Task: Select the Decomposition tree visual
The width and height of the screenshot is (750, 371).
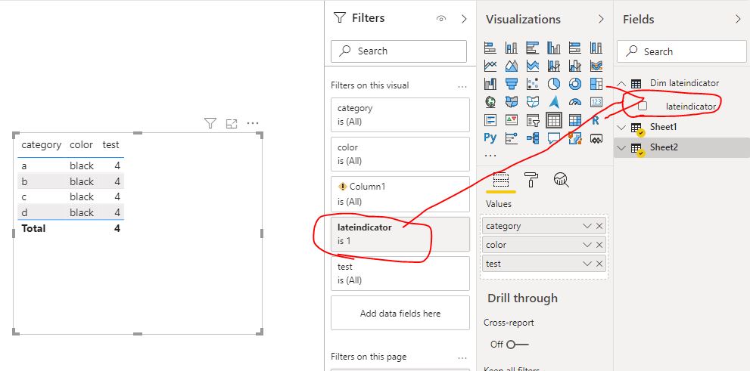Action: (x=532, y=138)
